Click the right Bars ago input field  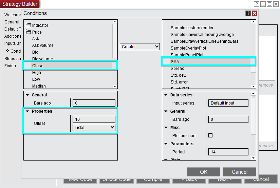coord(228,119)
